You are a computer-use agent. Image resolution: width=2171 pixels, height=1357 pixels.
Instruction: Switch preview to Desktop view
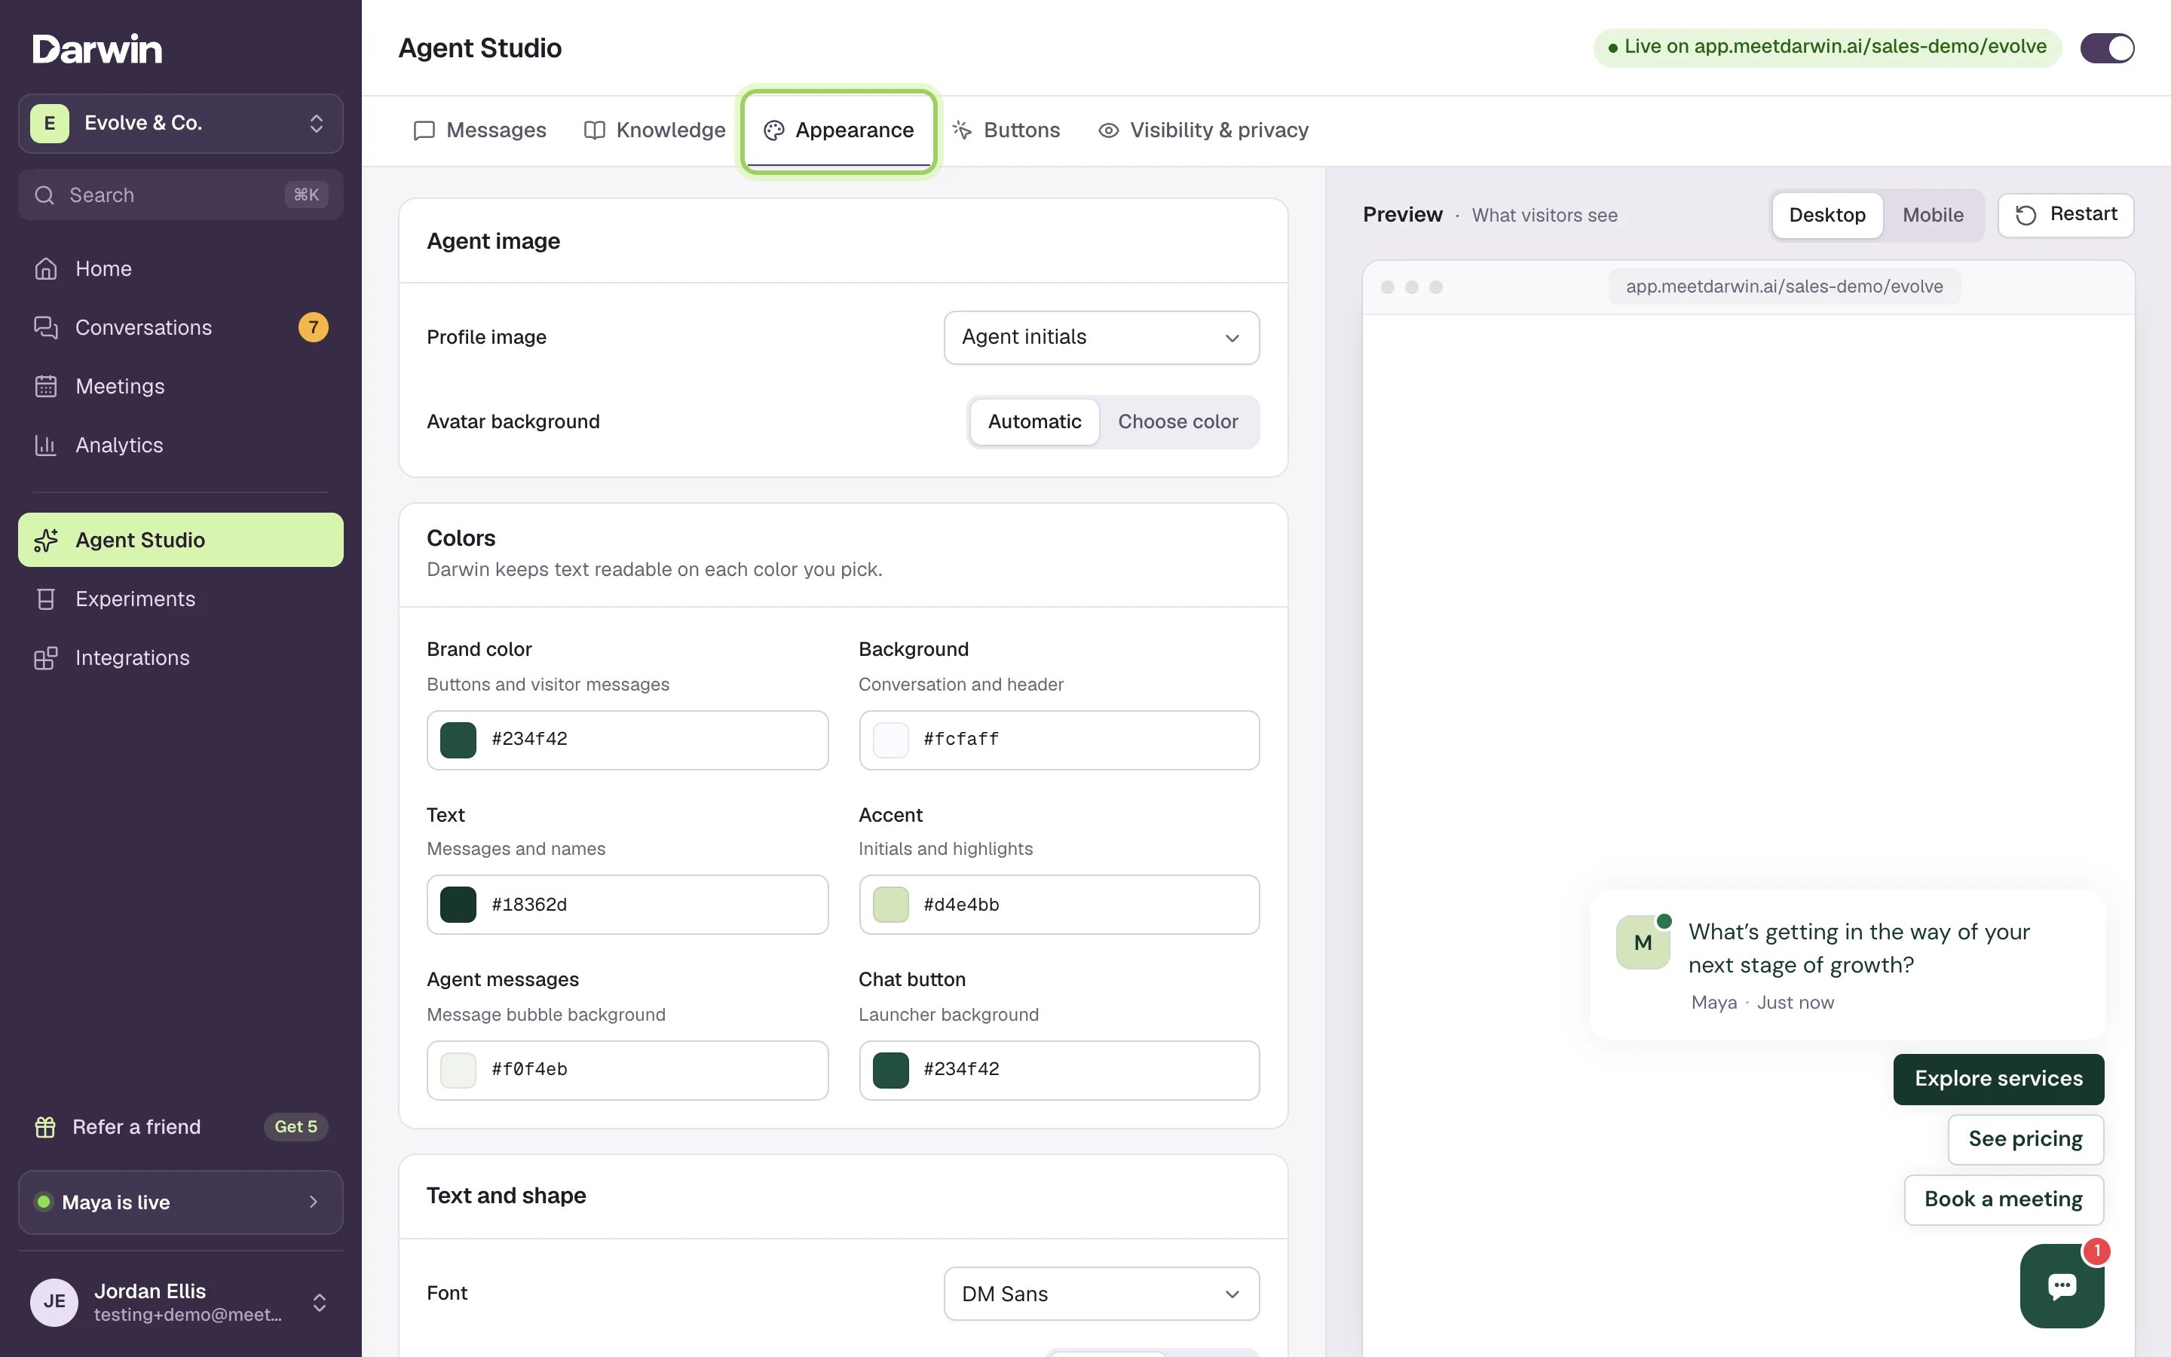pos(1827,216)
